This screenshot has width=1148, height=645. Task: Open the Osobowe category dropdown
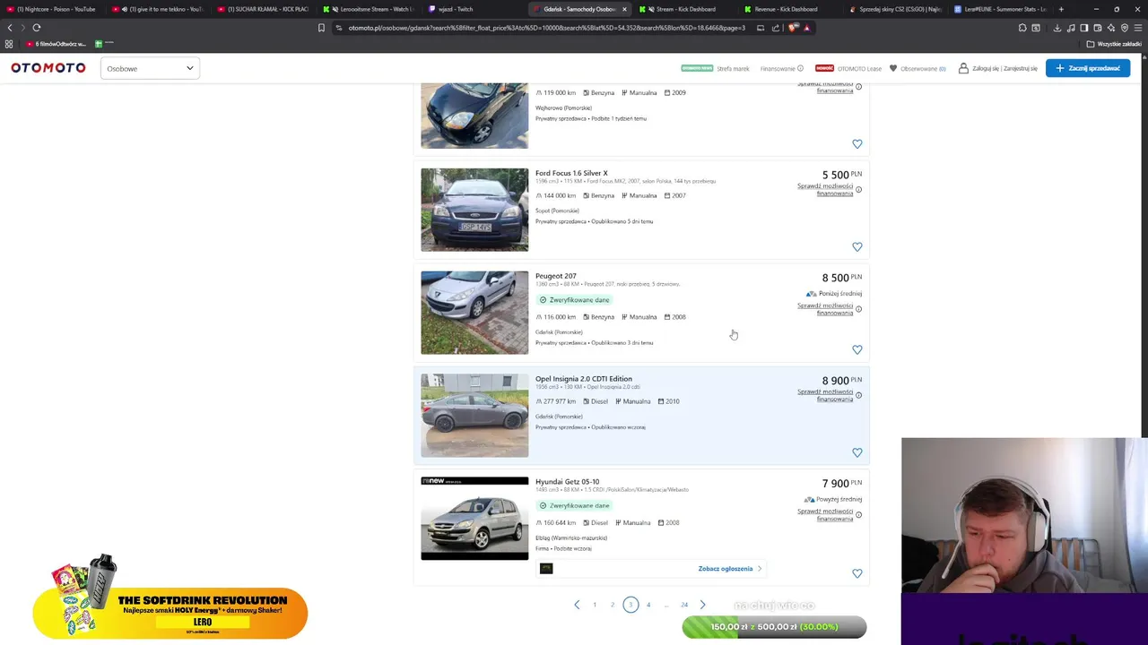[x=150, y=68]
